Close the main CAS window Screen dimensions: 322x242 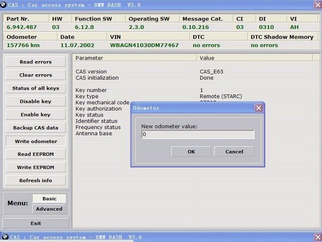[x=318, y=5]
